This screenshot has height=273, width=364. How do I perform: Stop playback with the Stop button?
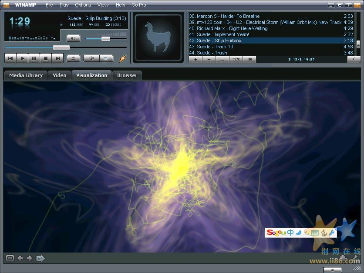point(46,58)
